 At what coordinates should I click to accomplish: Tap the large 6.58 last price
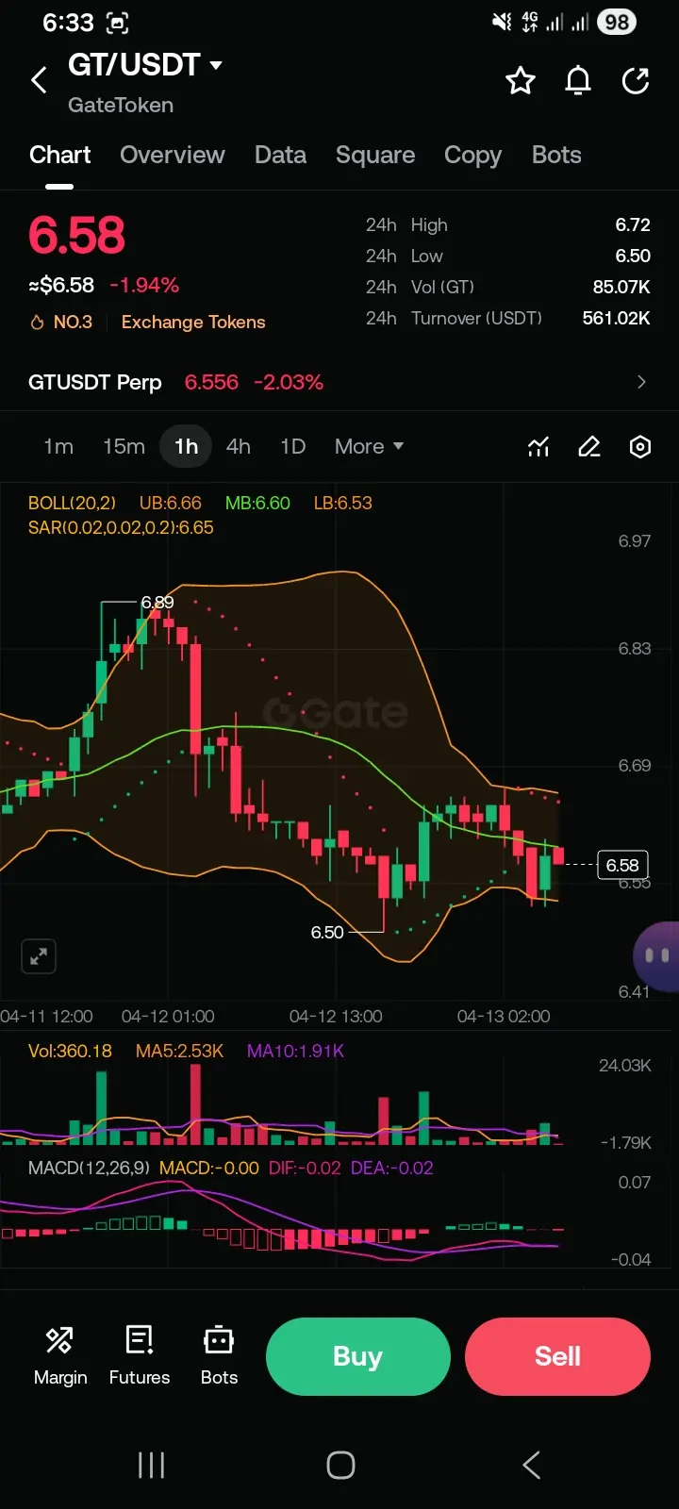click(76, 235)
